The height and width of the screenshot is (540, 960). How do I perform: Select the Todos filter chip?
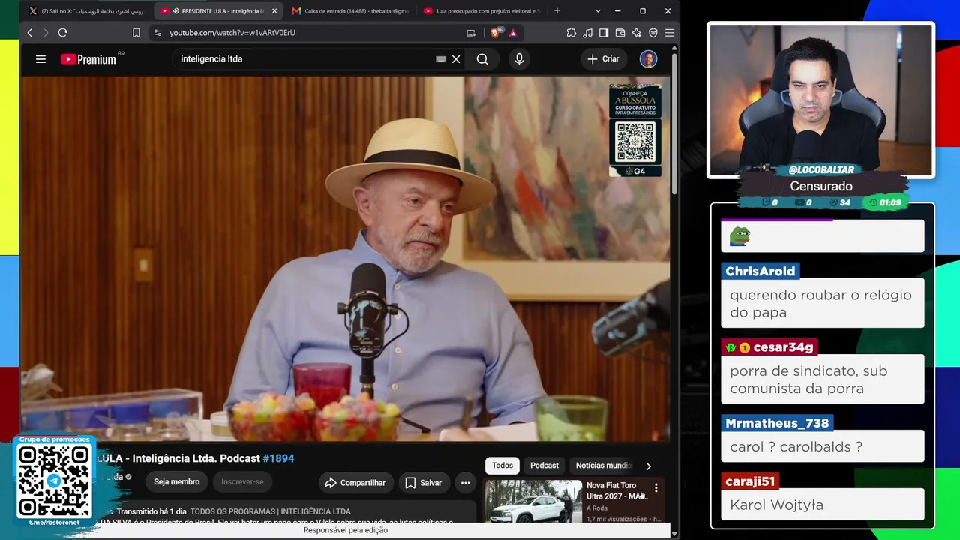(x=502, y=466)
